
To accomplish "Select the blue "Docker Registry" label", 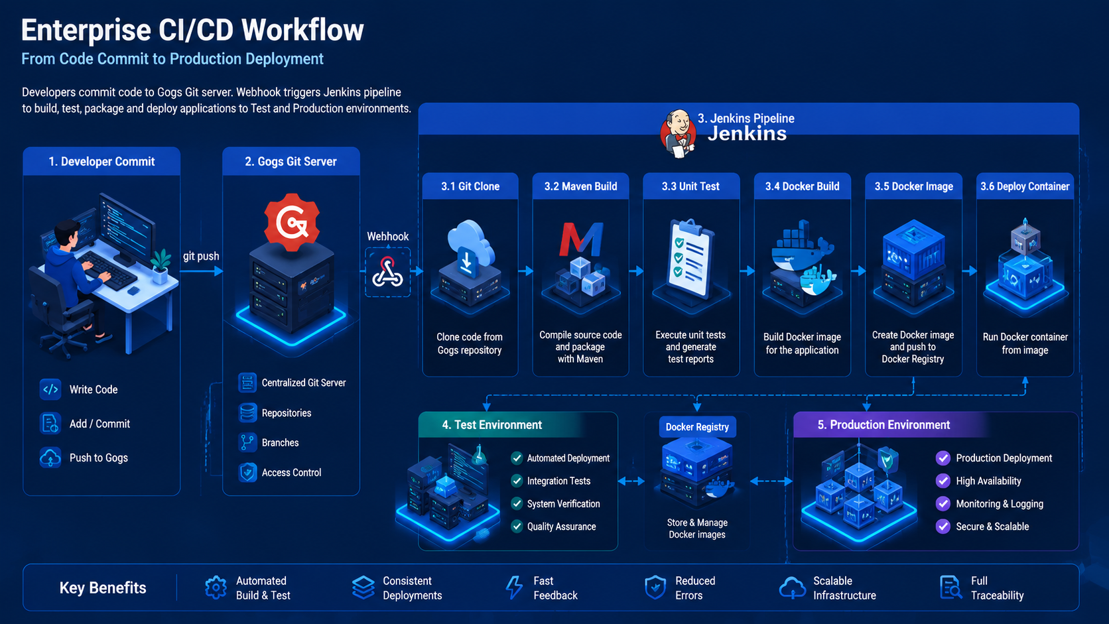I will 697,427.
